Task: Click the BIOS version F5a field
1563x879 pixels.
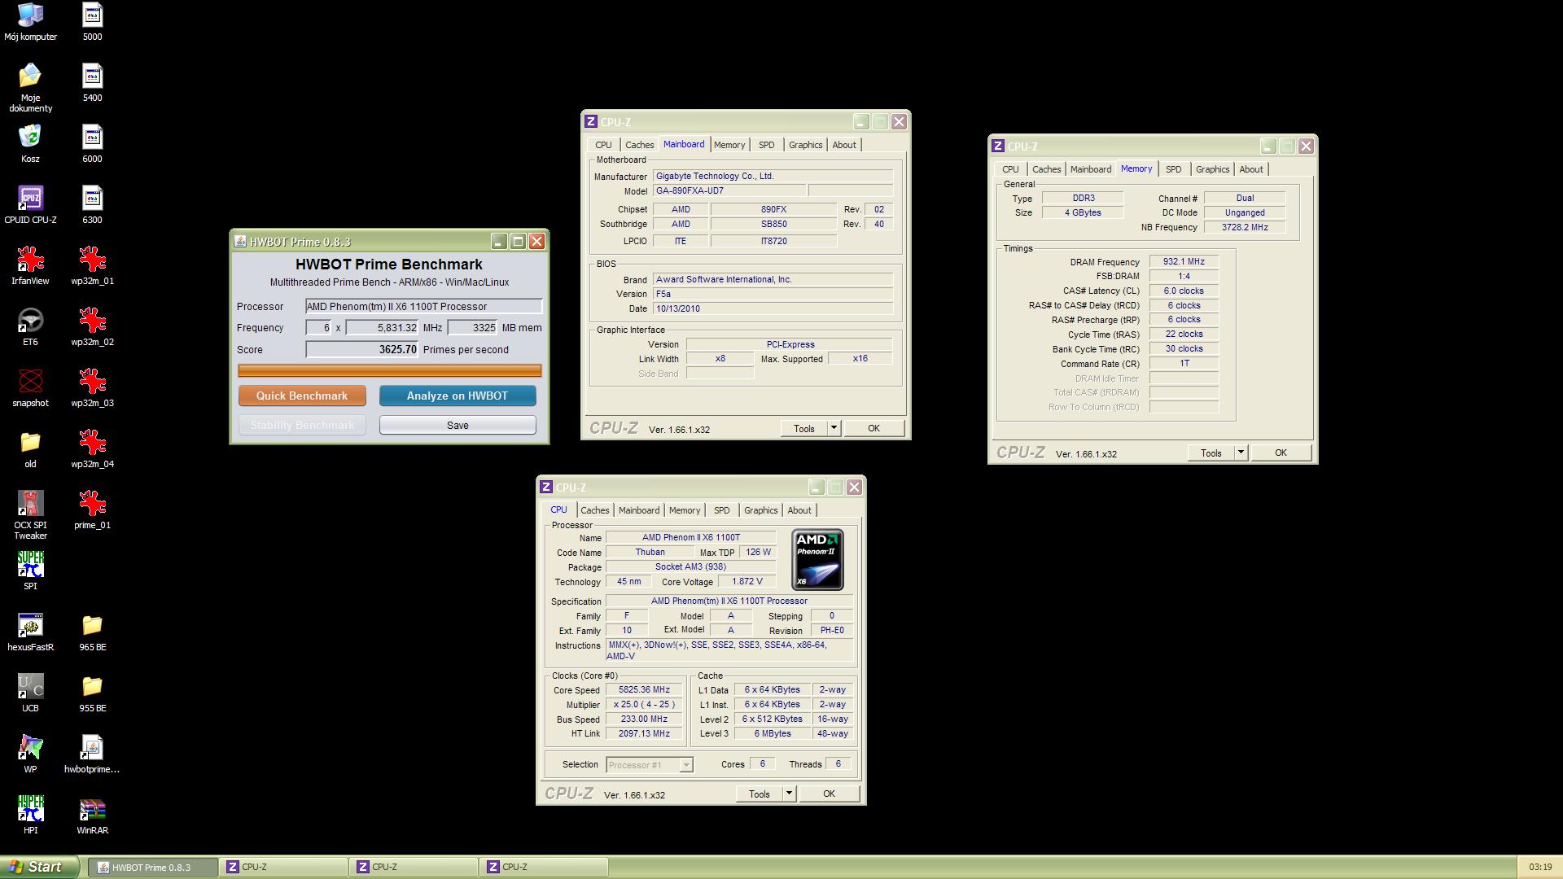Action: (x=773, y=294)
